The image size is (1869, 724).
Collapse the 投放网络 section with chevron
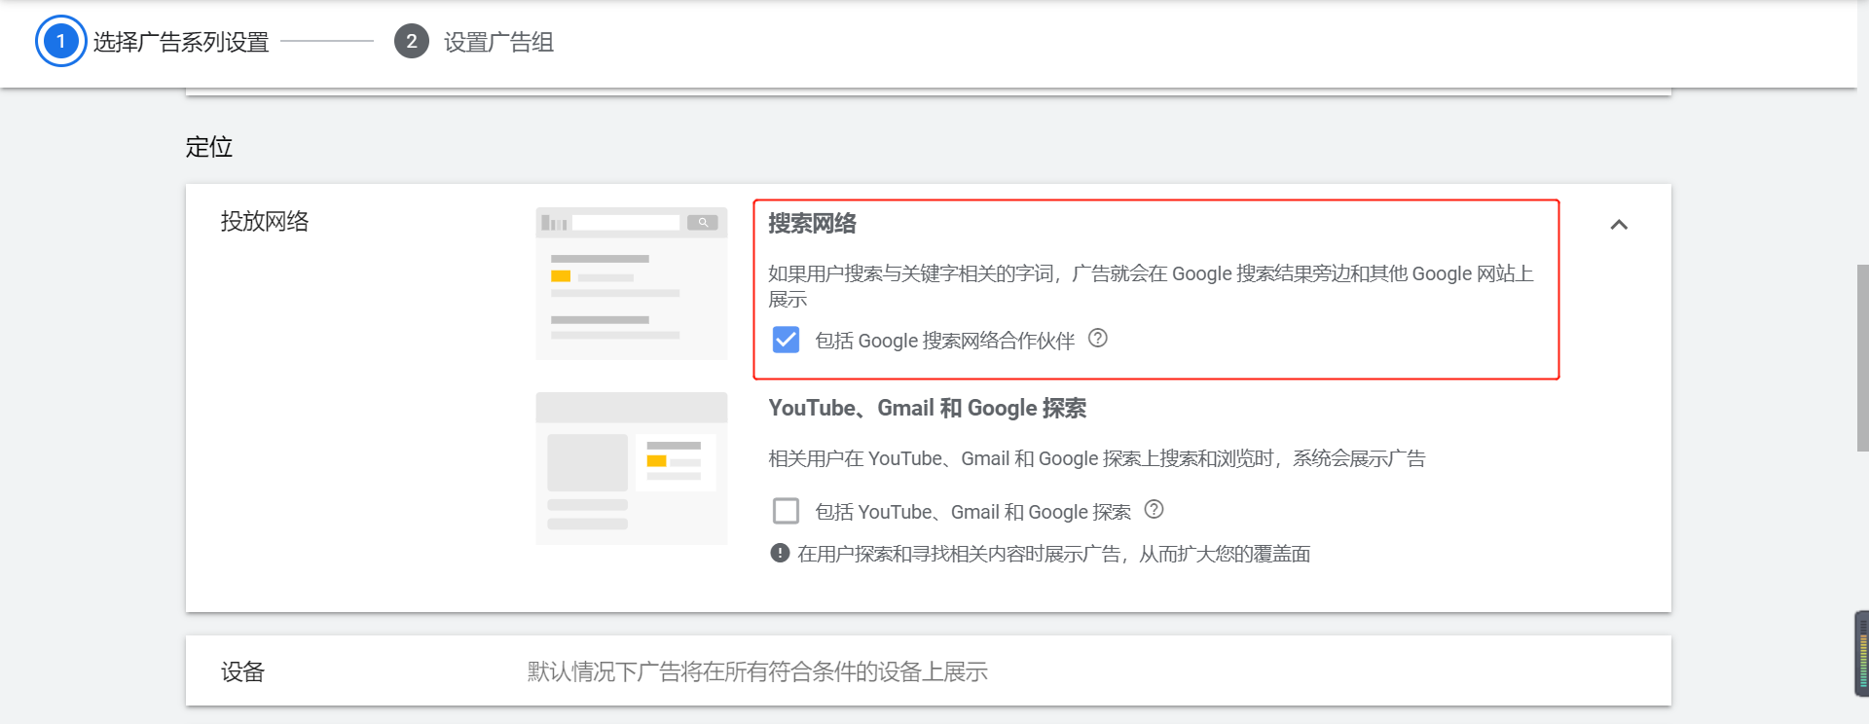[1619, 225]
